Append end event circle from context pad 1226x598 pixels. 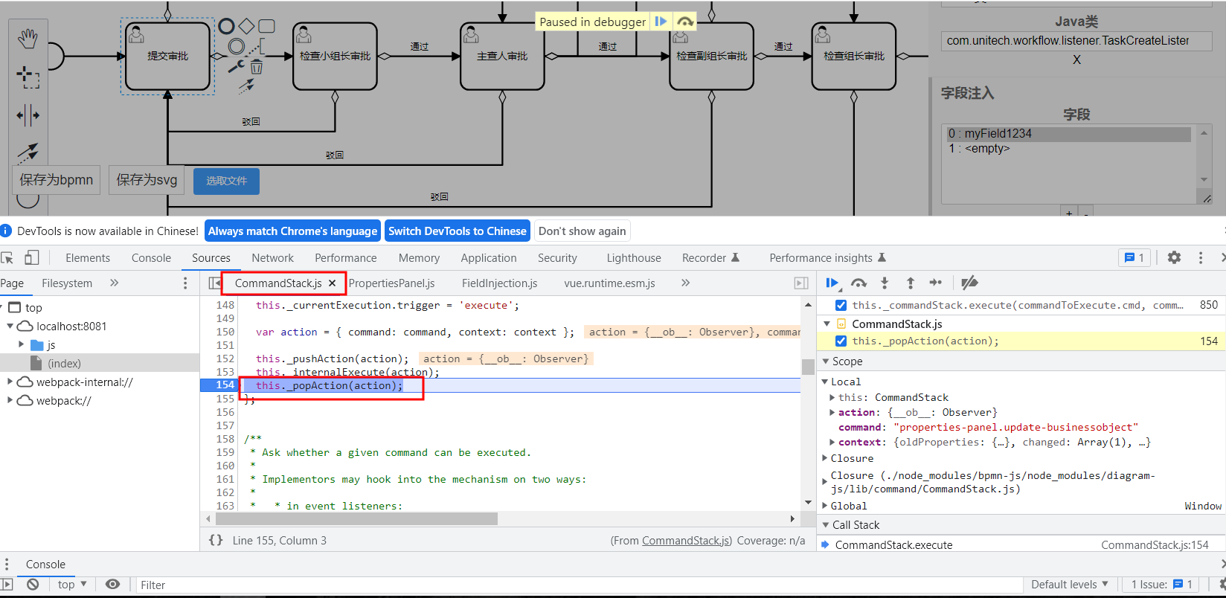pos(227,27)
